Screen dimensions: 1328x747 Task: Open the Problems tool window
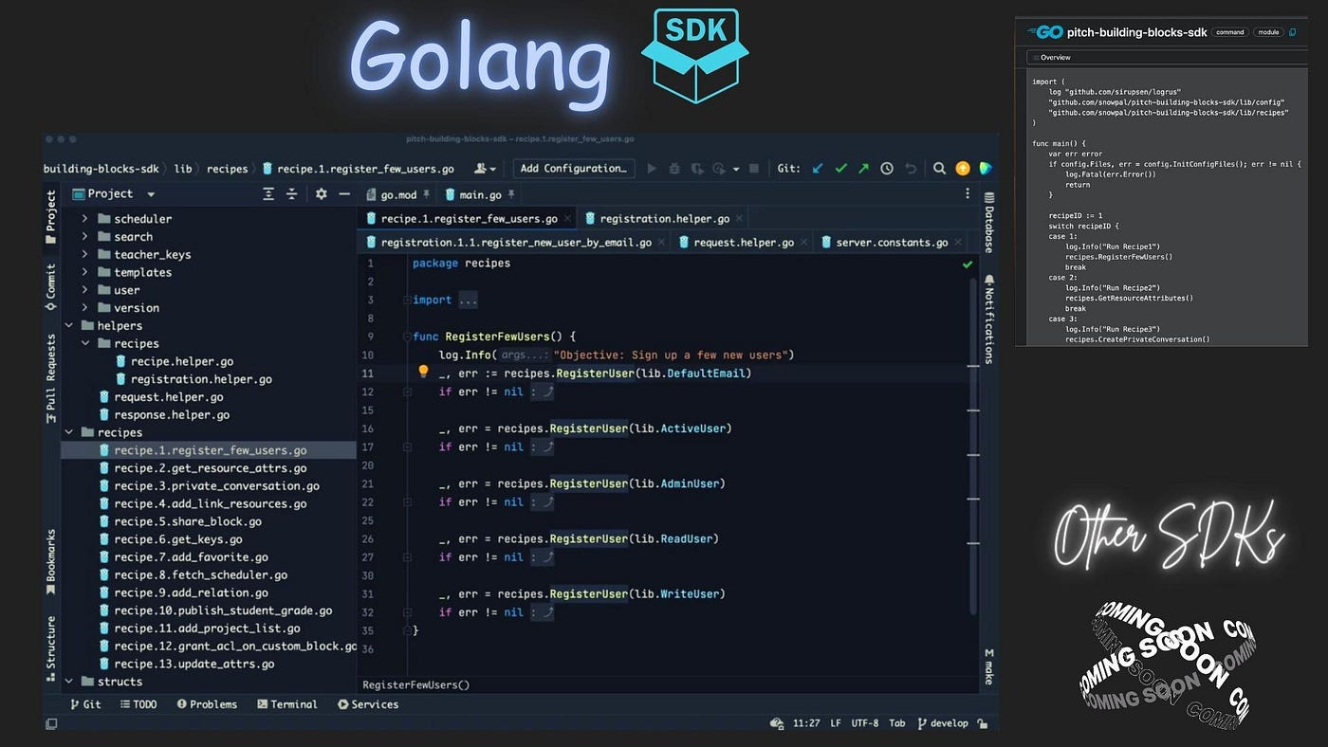[206, 704]
